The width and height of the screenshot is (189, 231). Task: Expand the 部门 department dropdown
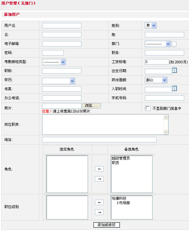pyautogui.click(x=158, y=44)
